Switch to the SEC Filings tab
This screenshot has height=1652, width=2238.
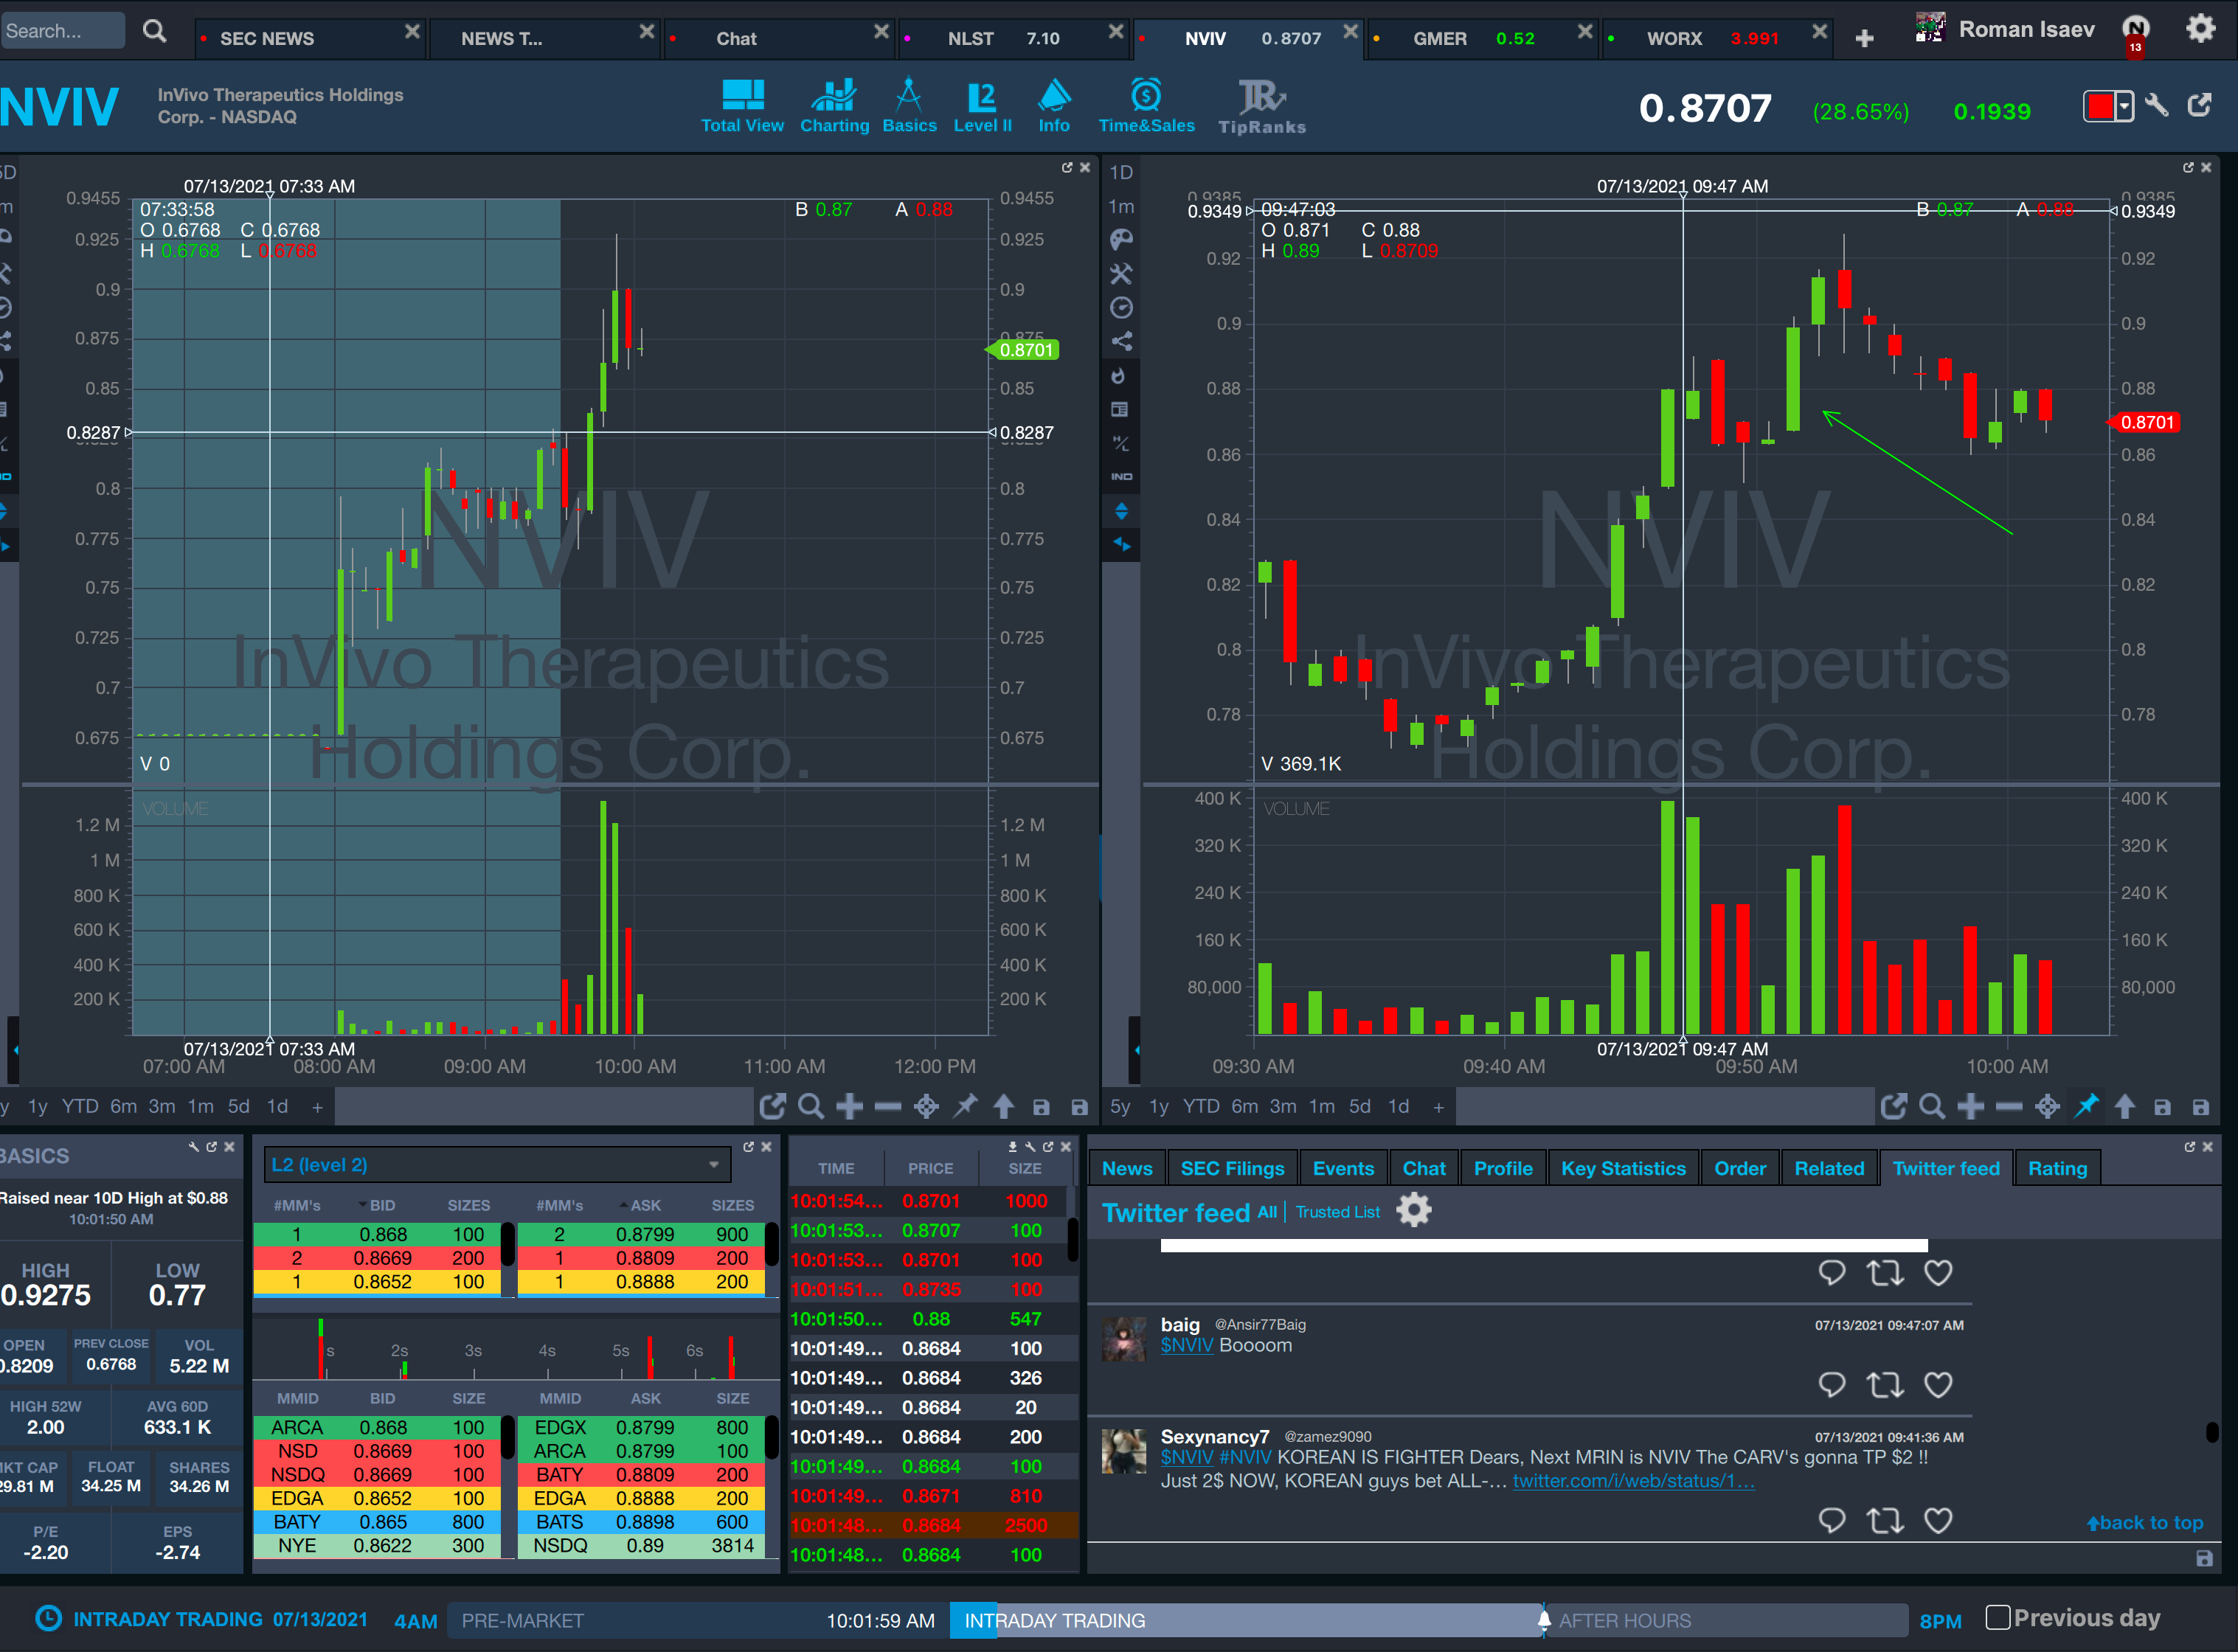coord(1232,1168)
